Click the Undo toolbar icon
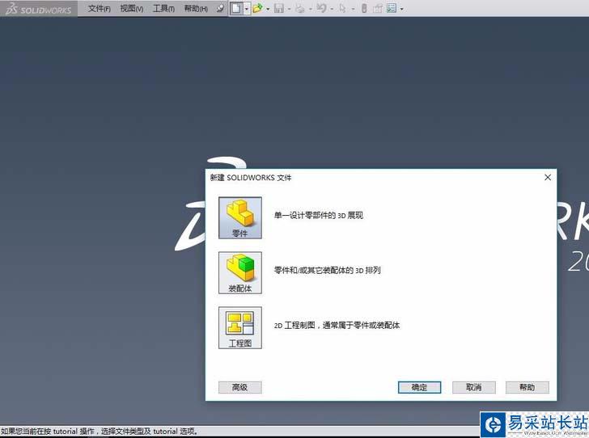 click(321, 8)
